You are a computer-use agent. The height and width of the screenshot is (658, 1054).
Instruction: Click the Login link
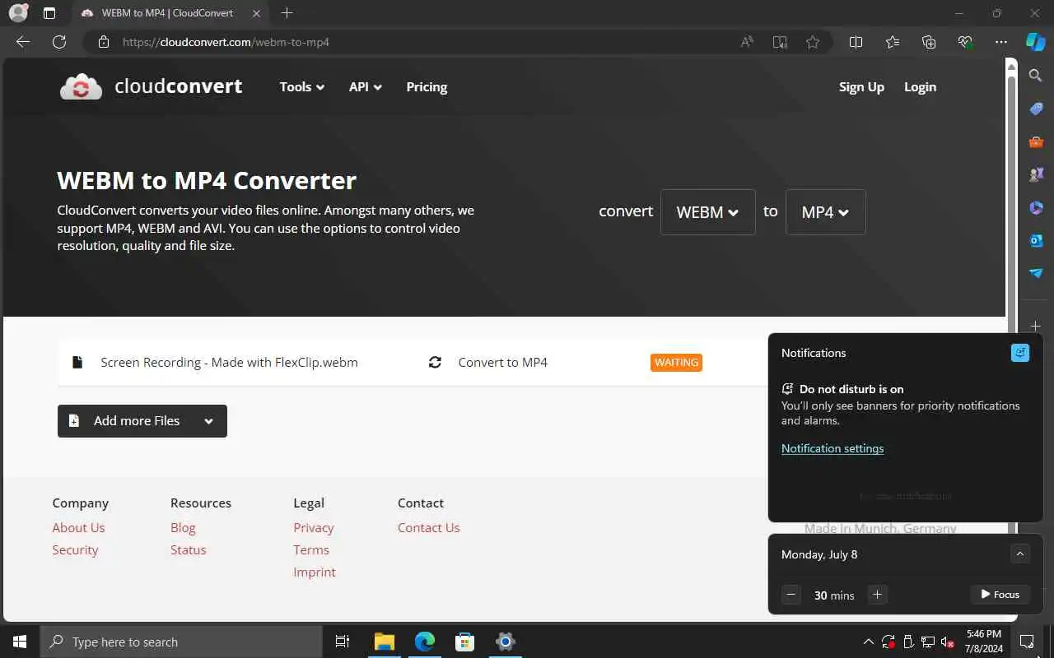click(920, 86)
